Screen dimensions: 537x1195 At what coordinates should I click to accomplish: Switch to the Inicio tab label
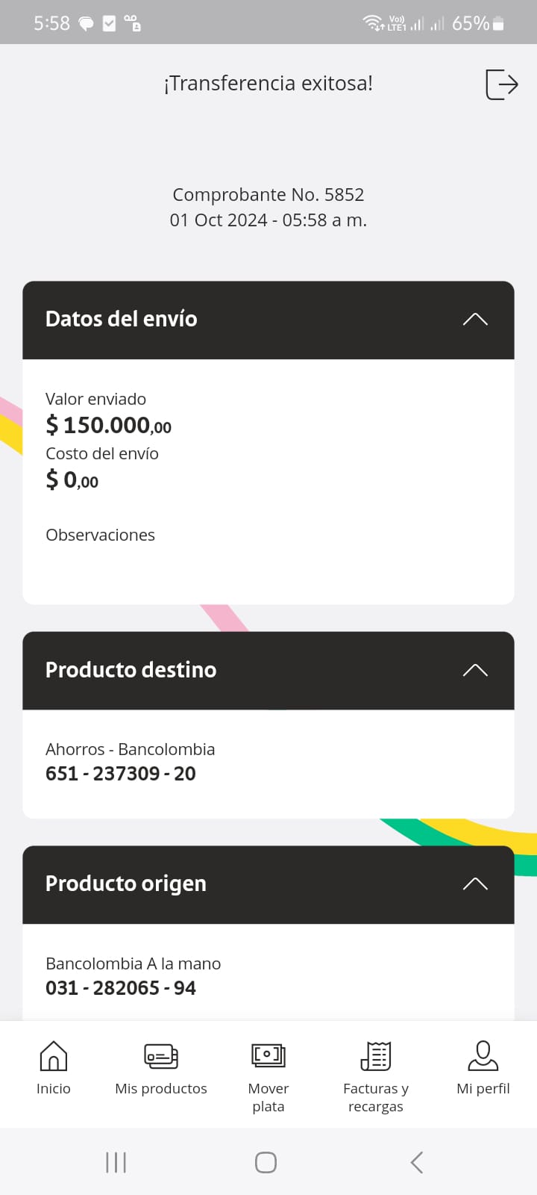click(54, 1089)
